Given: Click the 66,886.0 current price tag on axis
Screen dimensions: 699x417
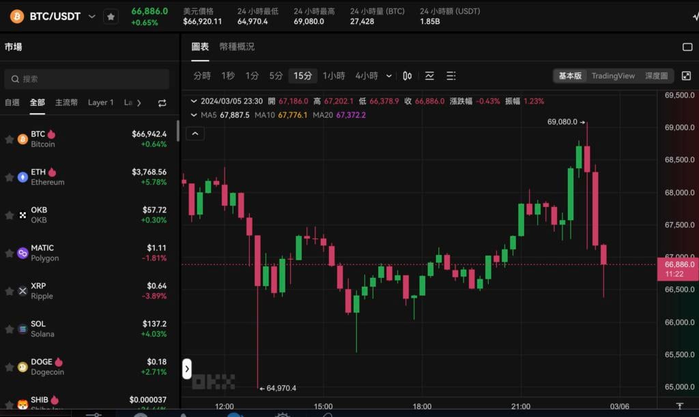Looking at the screenshot, I should (x=678, y=269).
